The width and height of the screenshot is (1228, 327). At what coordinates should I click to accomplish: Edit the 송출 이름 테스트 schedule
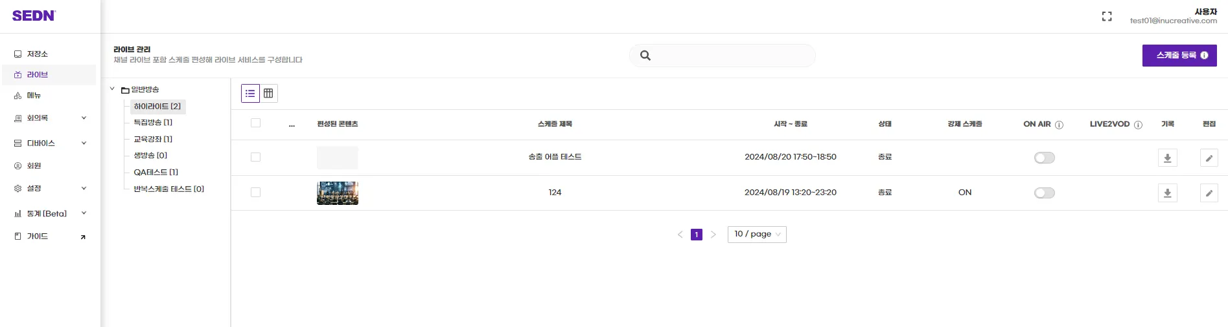1209,158
